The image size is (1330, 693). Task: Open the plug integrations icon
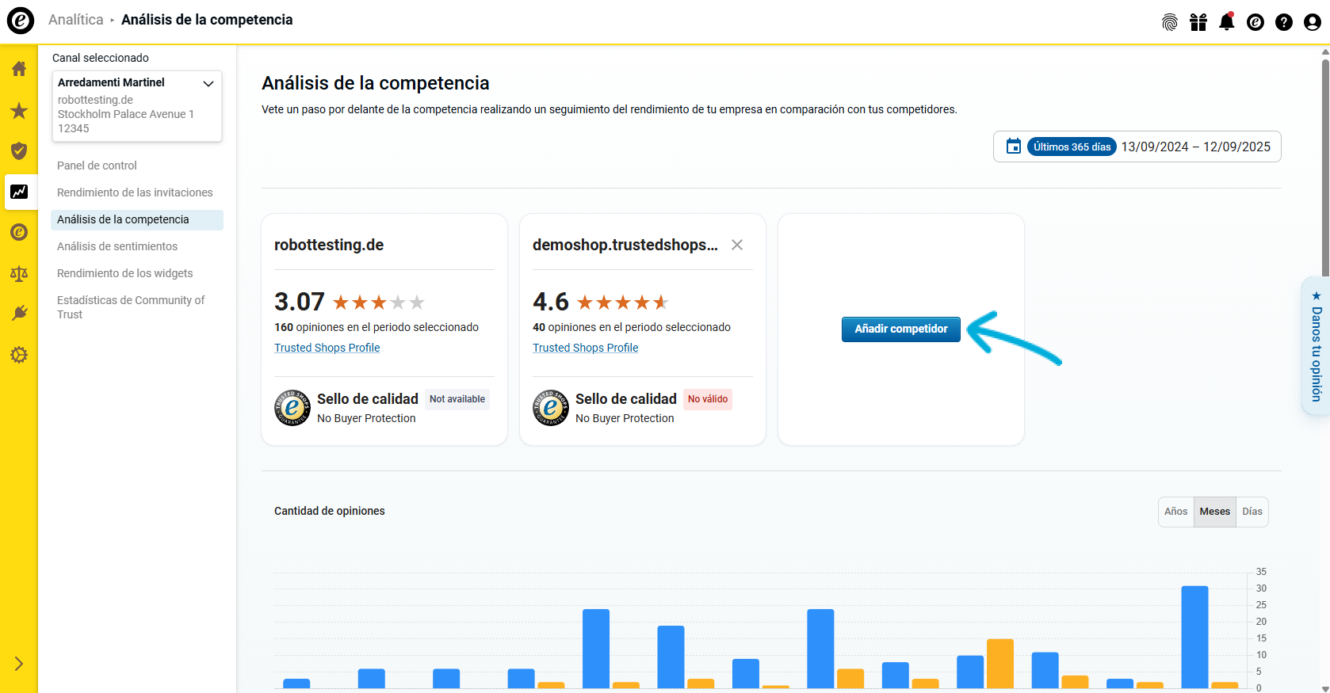19,314
